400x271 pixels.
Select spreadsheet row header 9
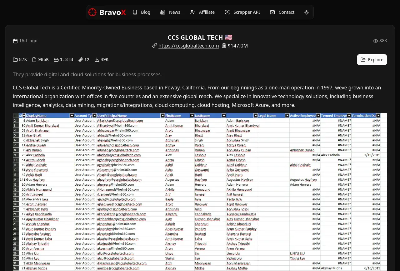(x=16, y=155)
